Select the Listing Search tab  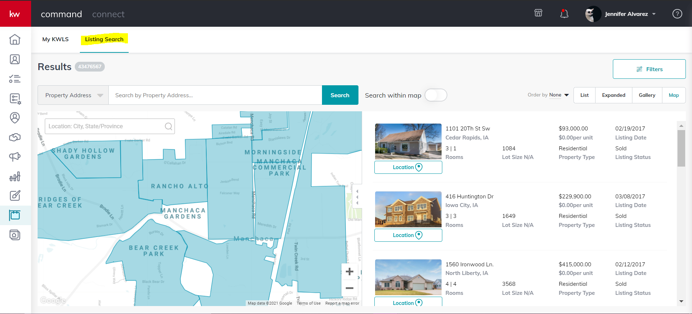coord(104,39)
